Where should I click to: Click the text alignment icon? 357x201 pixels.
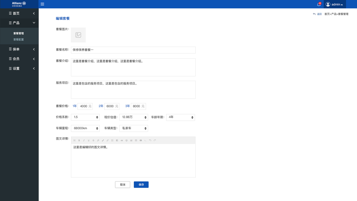pyautogui.click(x=117, y=140)
